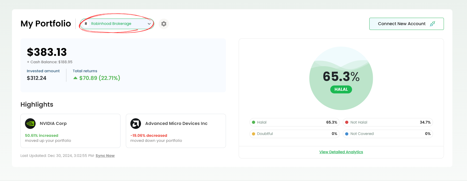Image resolution: width=467 pixels, height=181 pixels.
Task: Click the $383.13 portfolio value
Action: coord(47,52)
